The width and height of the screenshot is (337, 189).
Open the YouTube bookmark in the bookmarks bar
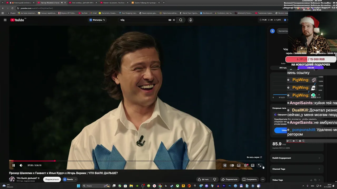[x=83, y=13]
